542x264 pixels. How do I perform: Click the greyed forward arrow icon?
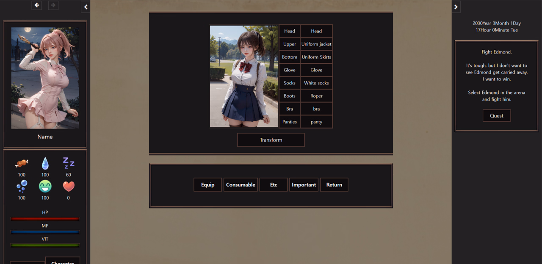[x=53, y=5]
